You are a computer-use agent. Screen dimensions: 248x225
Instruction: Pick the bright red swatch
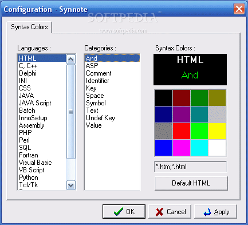(x=182, y=131)
